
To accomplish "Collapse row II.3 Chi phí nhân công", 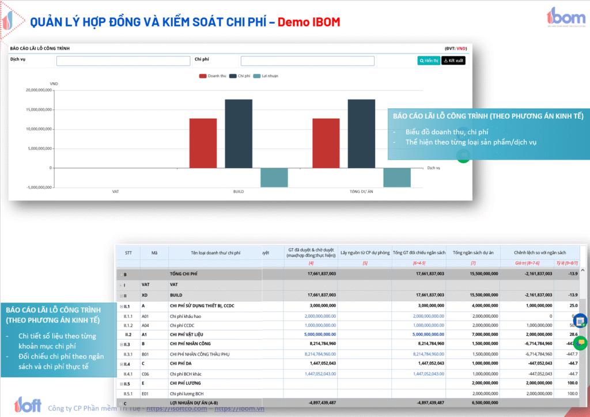I will pyautogui.click(x=122, y=344).
